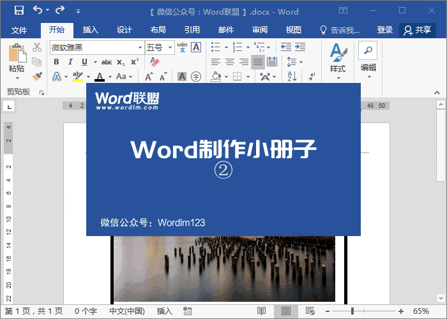Image resolution: width=447 pixels, height=319 pixels.
Task: Click the zoom slider handle
Action: point(352,311)
